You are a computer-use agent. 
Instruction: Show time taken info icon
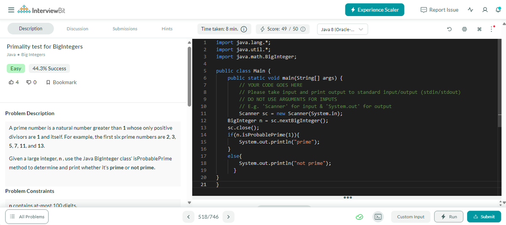[x=243, y=29]
